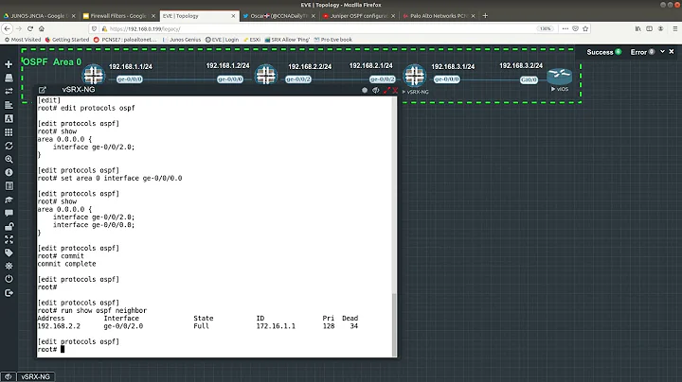Switch to Firewall Filters Google tab
Viewport: 682px width, 382px height.
point(118,16)
